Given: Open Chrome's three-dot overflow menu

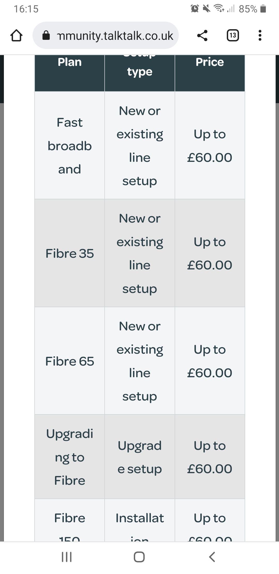Looking at the screenshot, I should (260, 36).
